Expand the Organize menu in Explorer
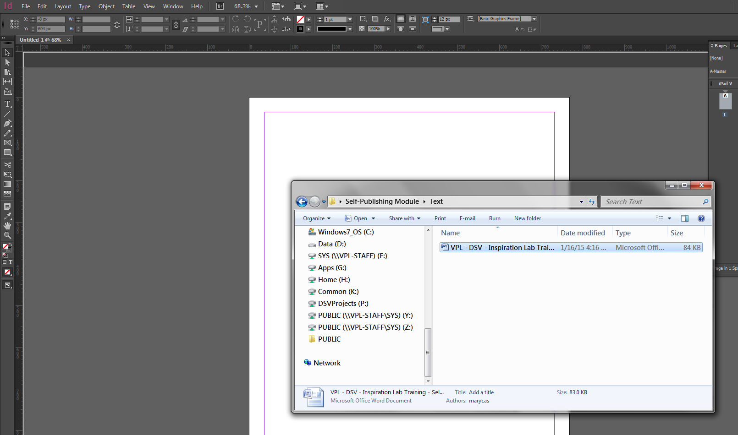738x435 pixels. [317, 218]
